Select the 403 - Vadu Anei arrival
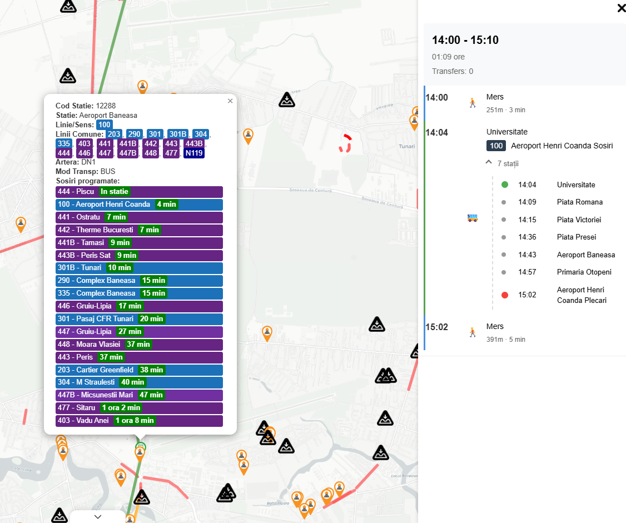This screenshot has width=626, height=523. 139,421
